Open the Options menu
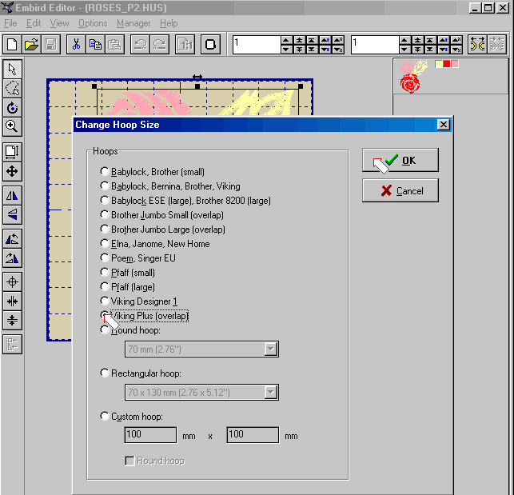 [93, 23]
